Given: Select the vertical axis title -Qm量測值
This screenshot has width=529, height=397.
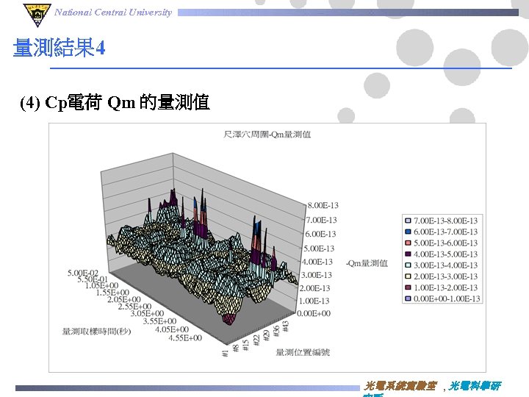Looking at the screenshot, I should [367, 263].
